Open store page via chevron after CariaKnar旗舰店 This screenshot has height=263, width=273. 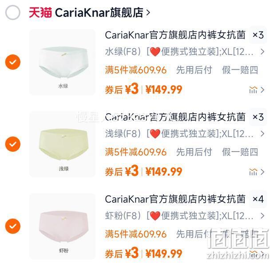[148, 12]
